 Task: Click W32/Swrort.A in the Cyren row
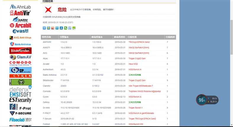point(135,97)
